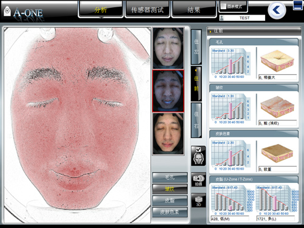This screenshot has height=228, width=304.
Task: Click the 皮肤色素 result text field
Action: (x=278, y=169)
